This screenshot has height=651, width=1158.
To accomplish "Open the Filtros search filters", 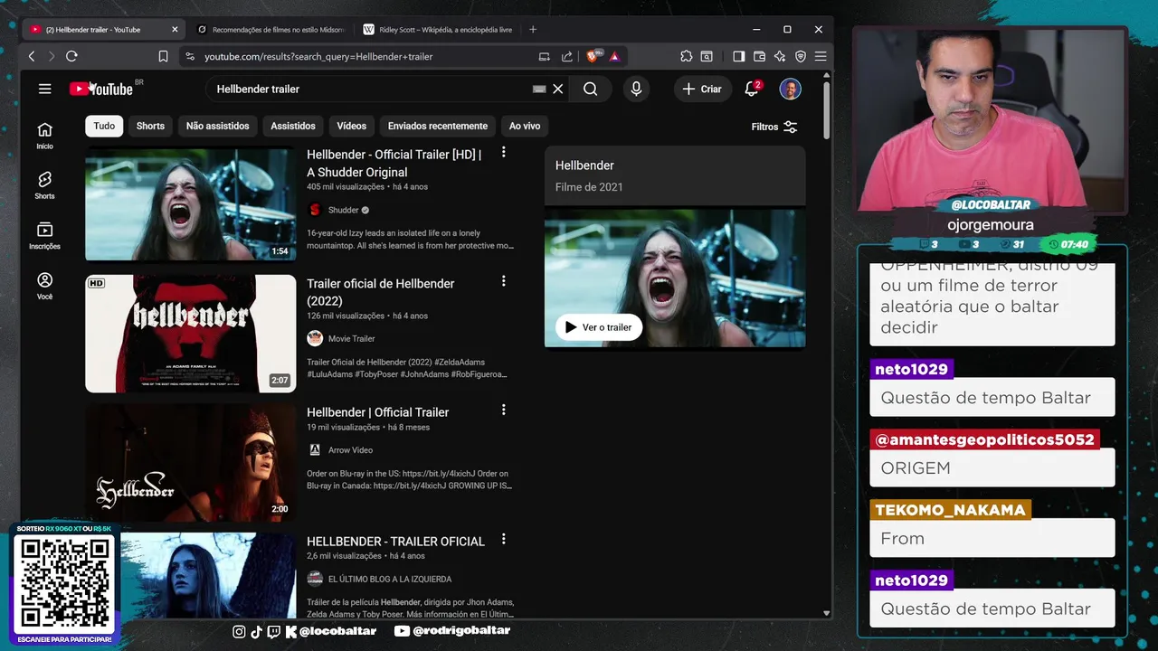I will point(774,127).
